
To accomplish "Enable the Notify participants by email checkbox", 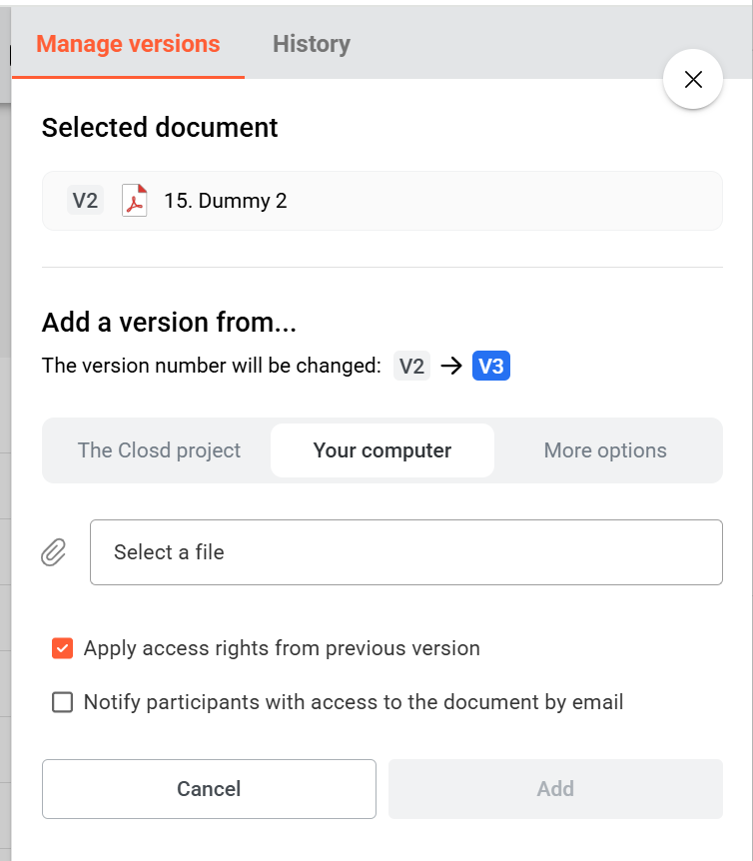I will 62,703.
